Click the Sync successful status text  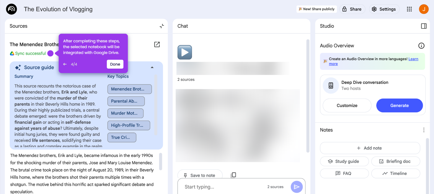click(30, 53)
